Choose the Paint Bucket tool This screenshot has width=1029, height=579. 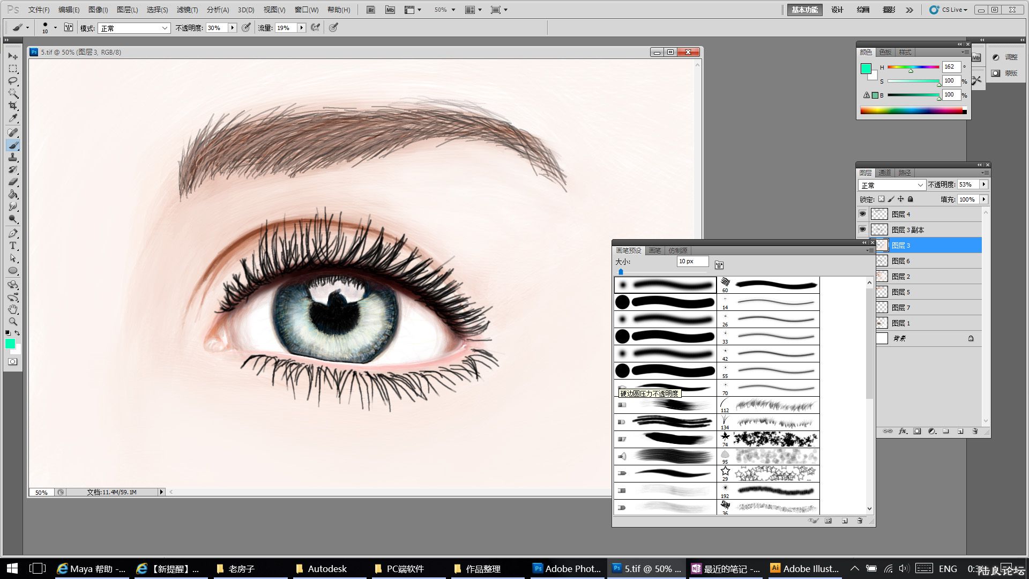pos(13,195)
